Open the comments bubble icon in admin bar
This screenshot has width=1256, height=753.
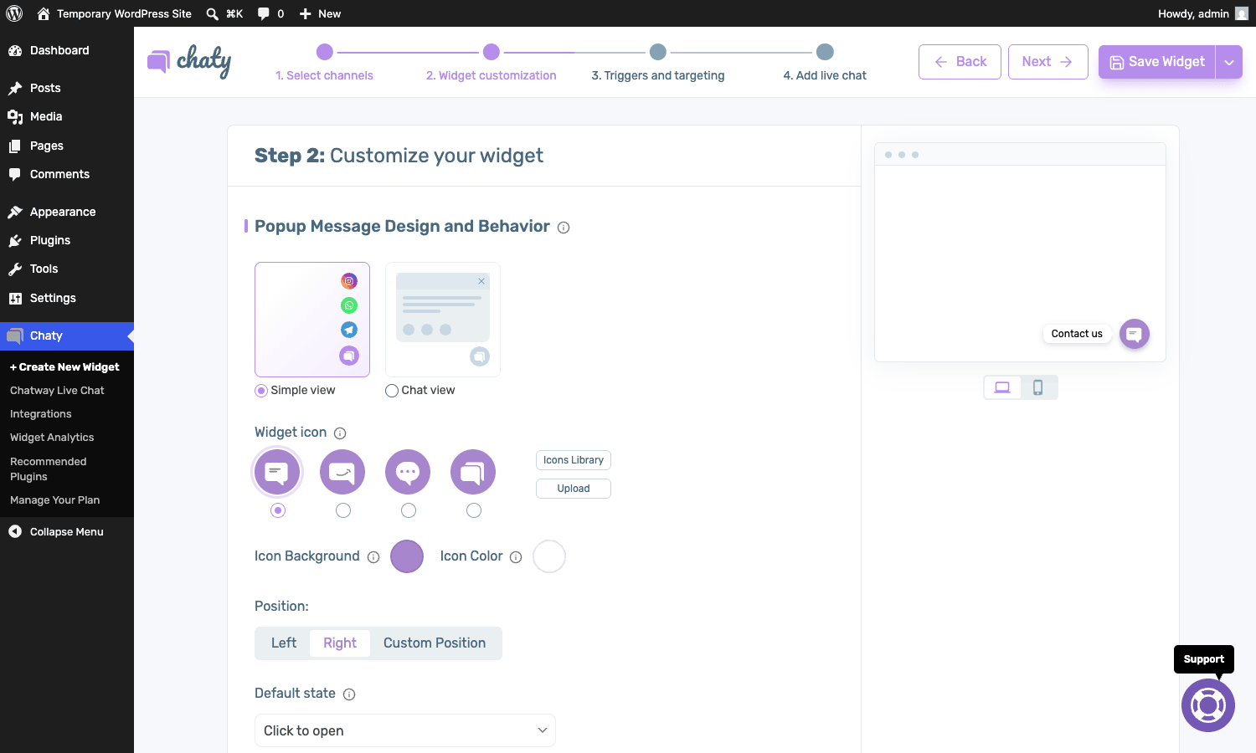tap(264, 13)
